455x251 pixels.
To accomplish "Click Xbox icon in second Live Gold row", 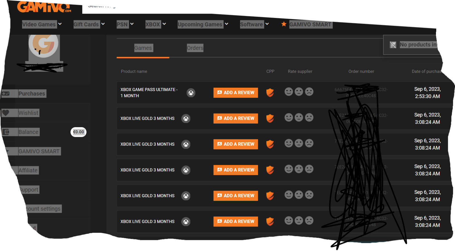I will point(186,144).
